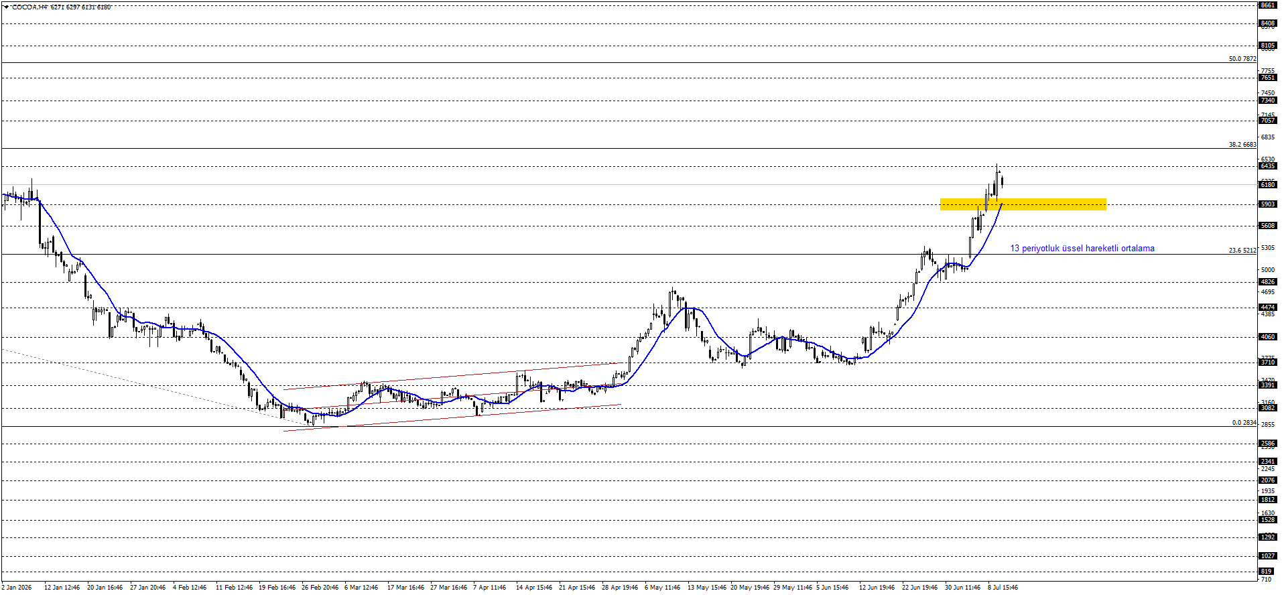Click the 819 price level tag
Viewport: 1284px width, 595px height.
coord(1267,572)
